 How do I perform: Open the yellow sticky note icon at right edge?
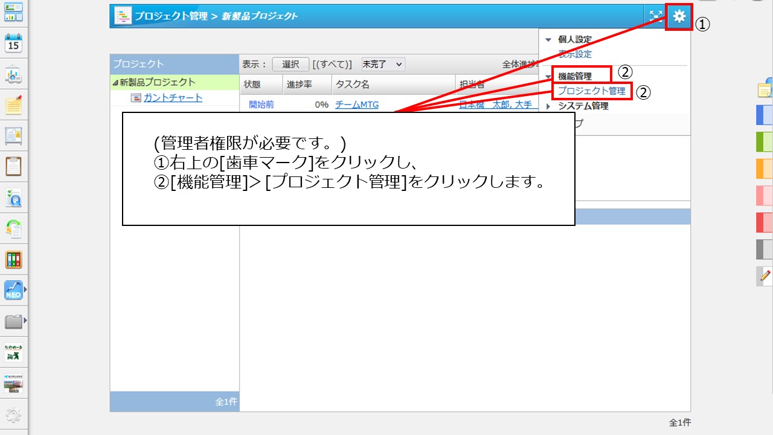tap(765, 89)
